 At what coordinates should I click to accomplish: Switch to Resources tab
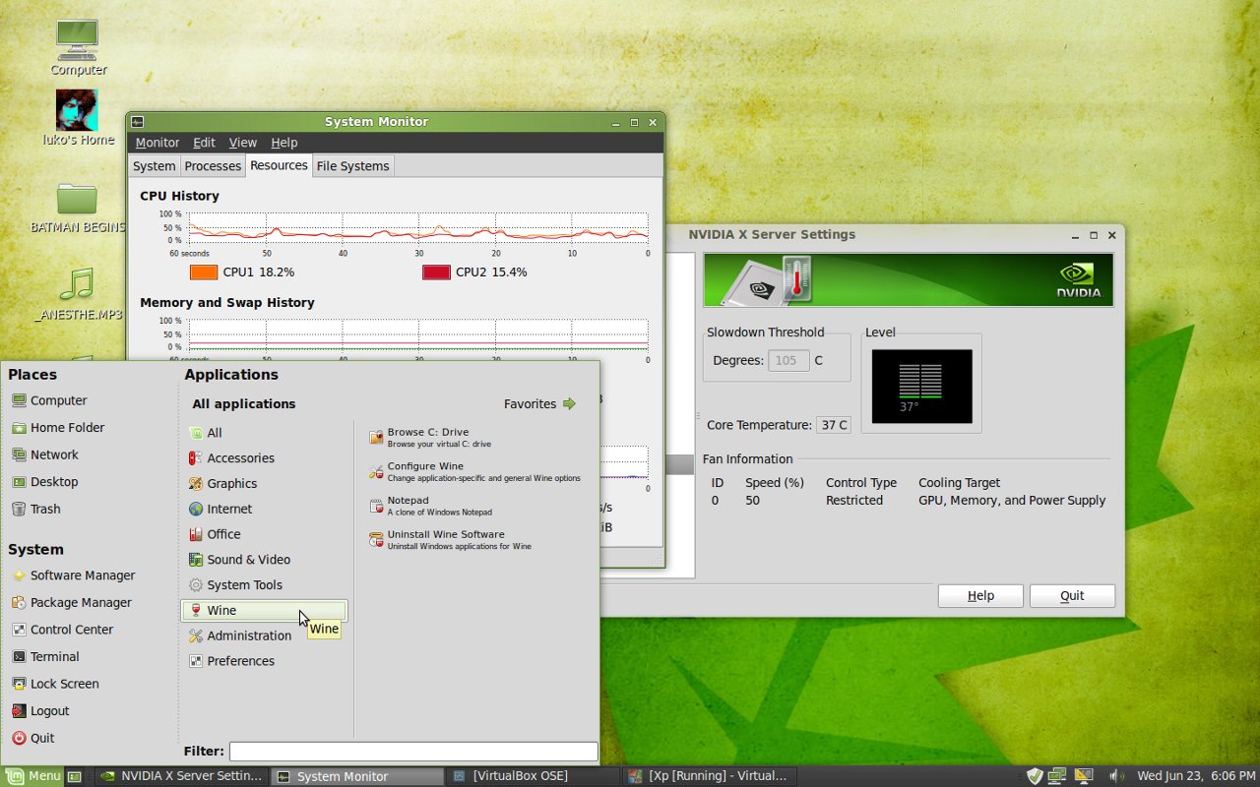[279, 165]
